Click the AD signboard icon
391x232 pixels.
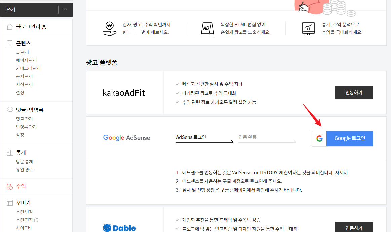(207, 28)
